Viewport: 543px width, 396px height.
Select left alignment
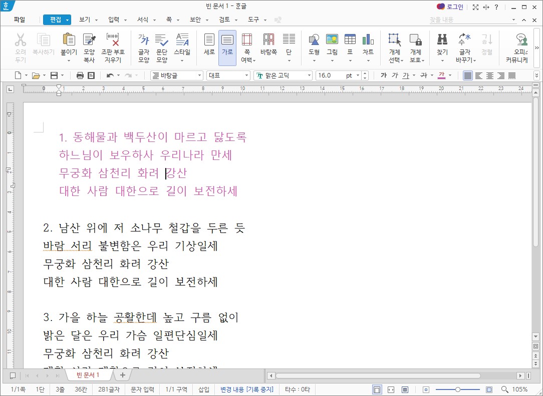click(478, 75)
